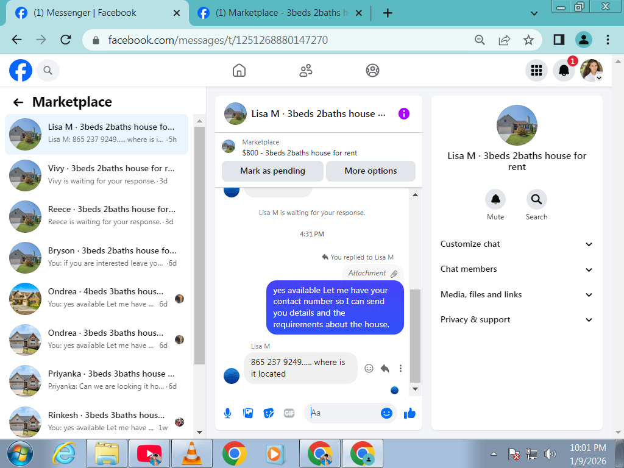624x468 pixels.
Task: Expand the Customize chat section
Action: 517,244
